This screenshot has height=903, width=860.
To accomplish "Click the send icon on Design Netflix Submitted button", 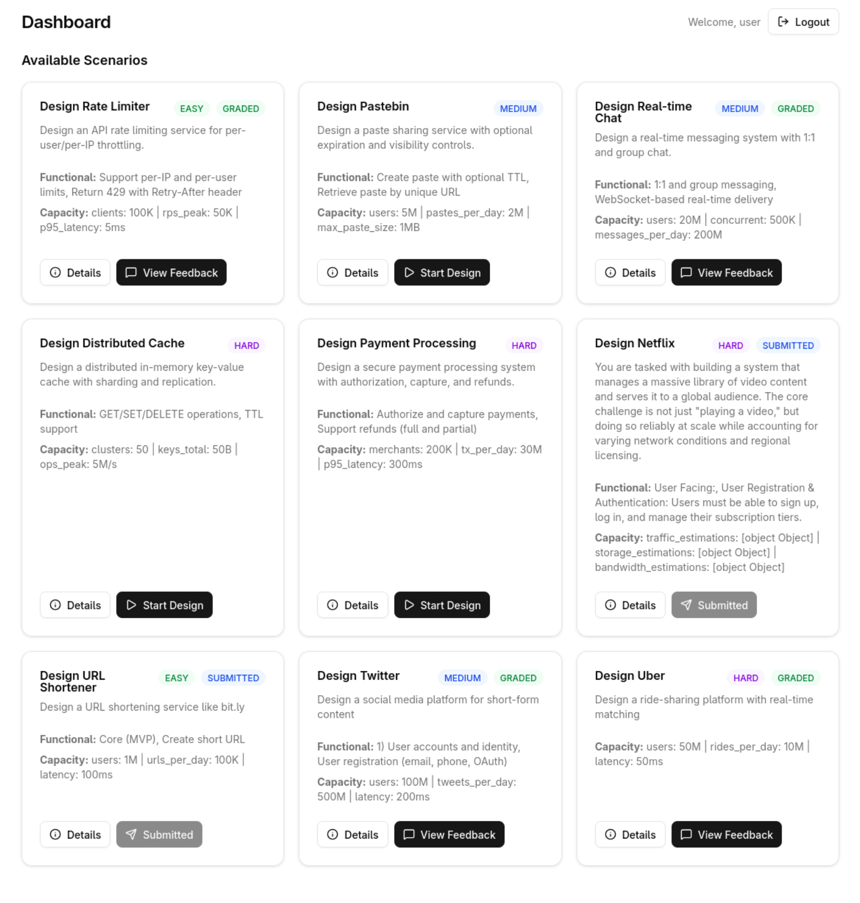I will 686,605.
